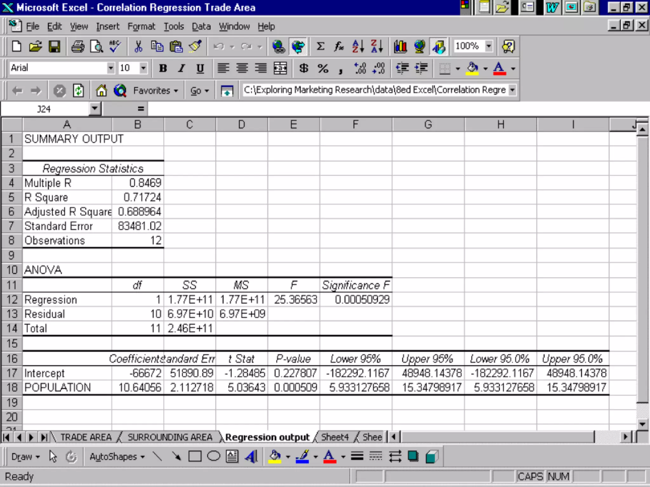The width and height of the screenshot is (650, 487).
Task: Go to the last sheet tab arrow
Action: coord(44,437)
